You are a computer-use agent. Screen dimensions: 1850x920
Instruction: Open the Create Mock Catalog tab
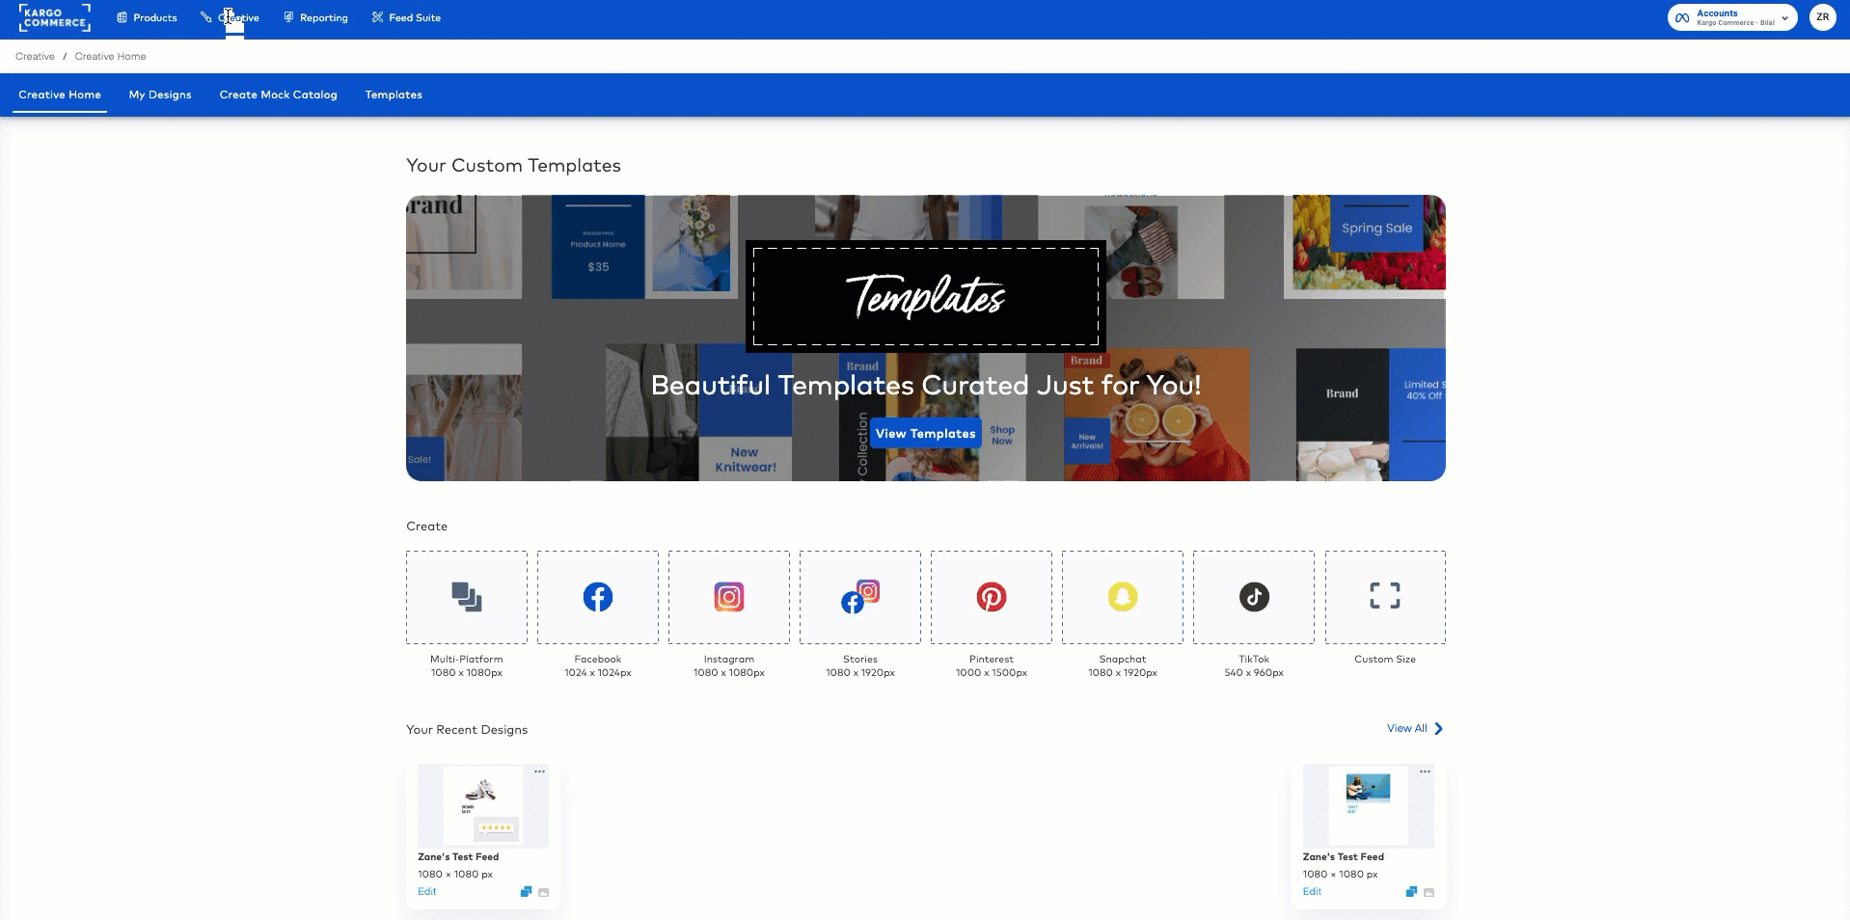click(278, 95)
